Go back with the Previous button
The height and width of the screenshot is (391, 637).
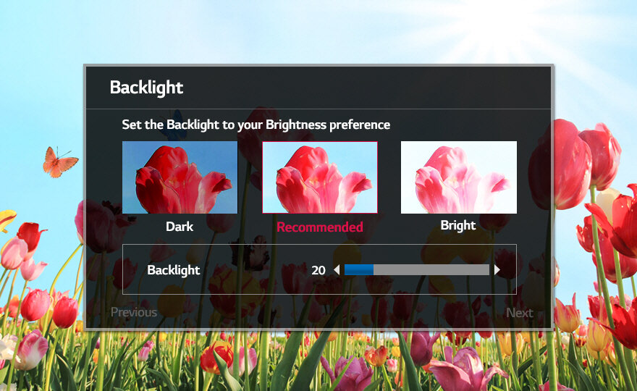coord(134,313)
